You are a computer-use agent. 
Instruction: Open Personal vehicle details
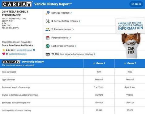60,38
